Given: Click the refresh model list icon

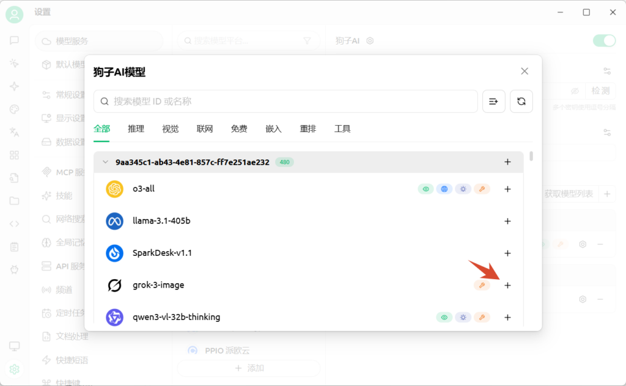Looking at the screenshot, I should (x=521, y=101).
